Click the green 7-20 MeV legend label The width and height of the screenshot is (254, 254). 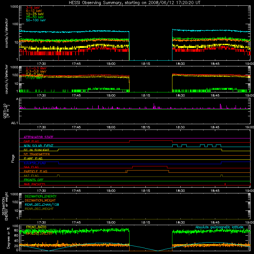(x=34, y=78)
